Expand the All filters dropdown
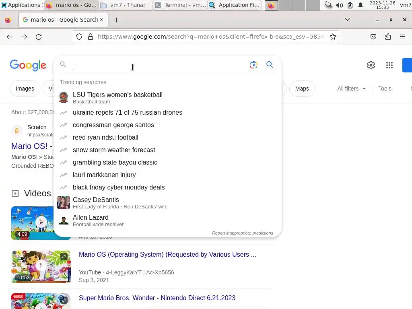Viewport: 412px width, 309px height. click(352, 89)
